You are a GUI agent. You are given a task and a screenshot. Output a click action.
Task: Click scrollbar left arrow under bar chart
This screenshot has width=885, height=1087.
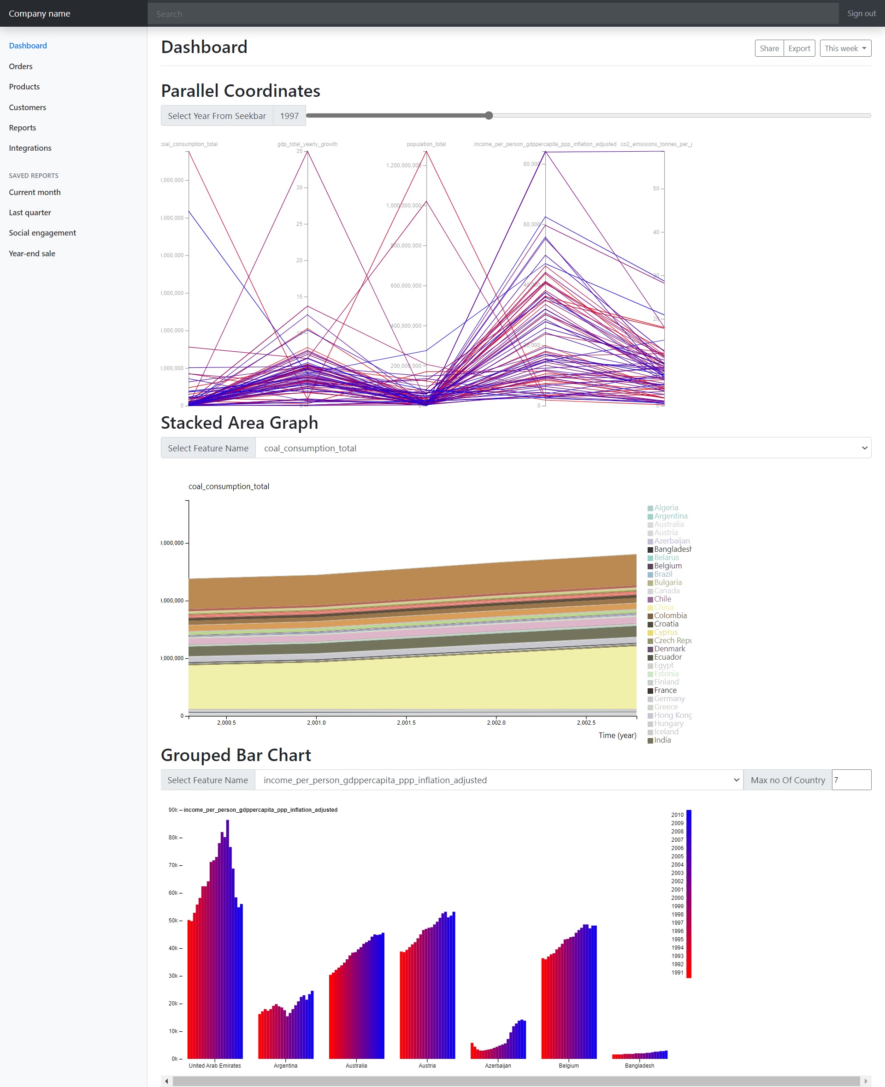[x=166, y=1081]
